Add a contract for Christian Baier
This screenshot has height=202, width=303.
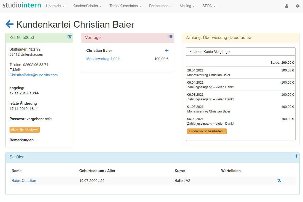[167, 51]
